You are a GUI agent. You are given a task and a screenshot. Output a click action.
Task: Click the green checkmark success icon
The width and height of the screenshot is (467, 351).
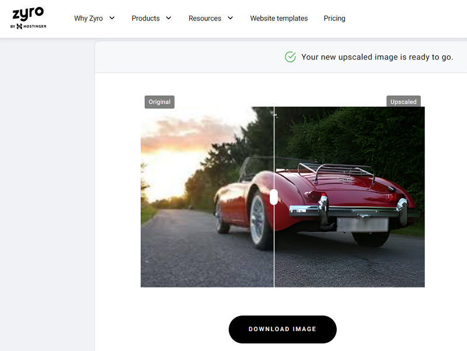290,57
